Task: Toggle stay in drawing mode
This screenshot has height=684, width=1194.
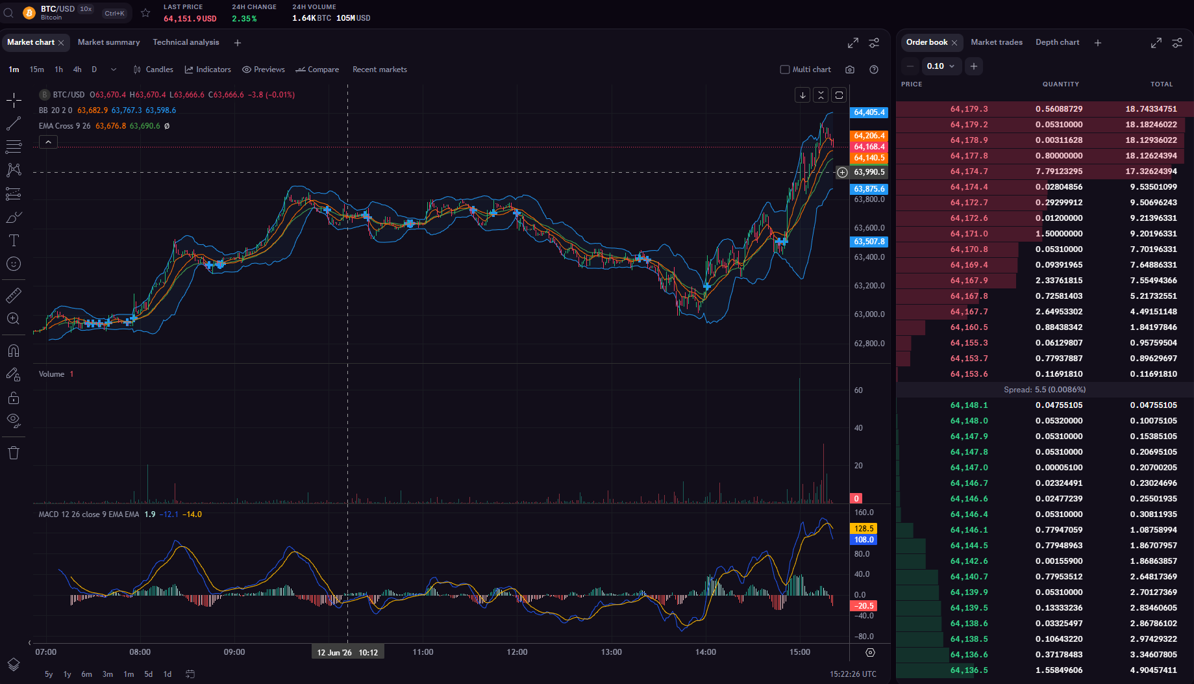Action: (x=14, y=374)
